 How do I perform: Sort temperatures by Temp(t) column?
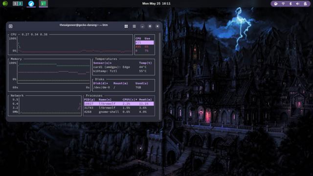coord(145,63)
